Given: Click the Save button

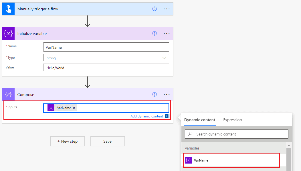Looking at the screenshot, I should [107, 141].
